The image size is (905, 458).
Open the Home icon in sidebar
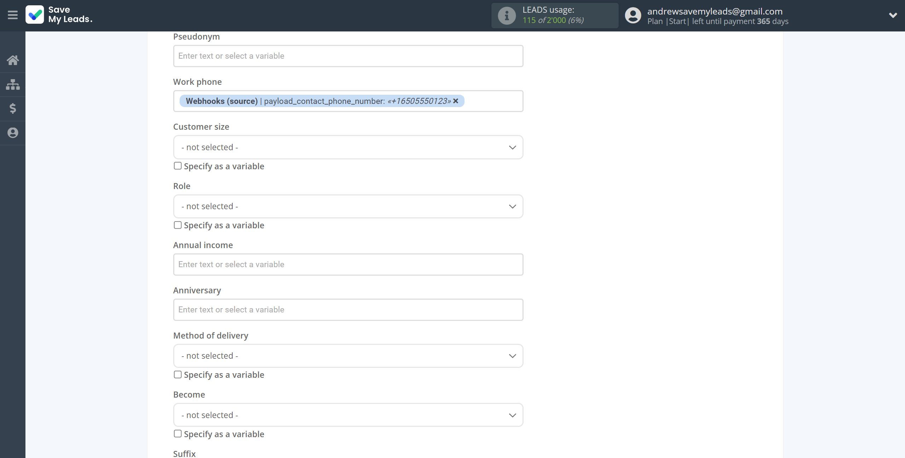[13, 60]
